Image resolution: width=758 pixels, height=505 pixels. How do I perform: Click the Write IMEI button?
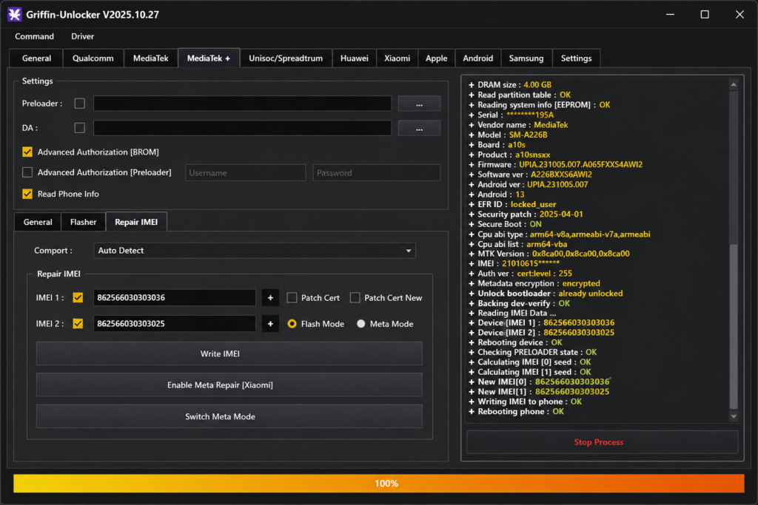point(229,354)
